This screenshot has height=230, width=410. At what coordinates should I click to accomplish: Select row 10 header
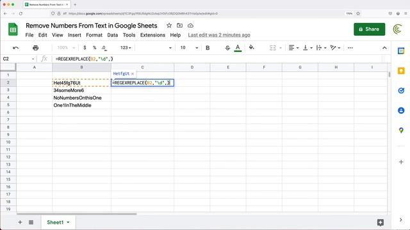[8, 142]
